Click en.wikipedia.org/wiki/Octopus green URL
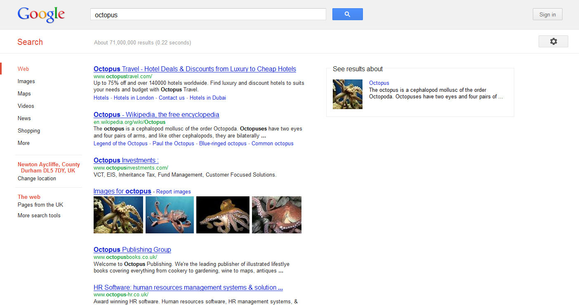Screen dimensions: 579x305 click(129, 122)
